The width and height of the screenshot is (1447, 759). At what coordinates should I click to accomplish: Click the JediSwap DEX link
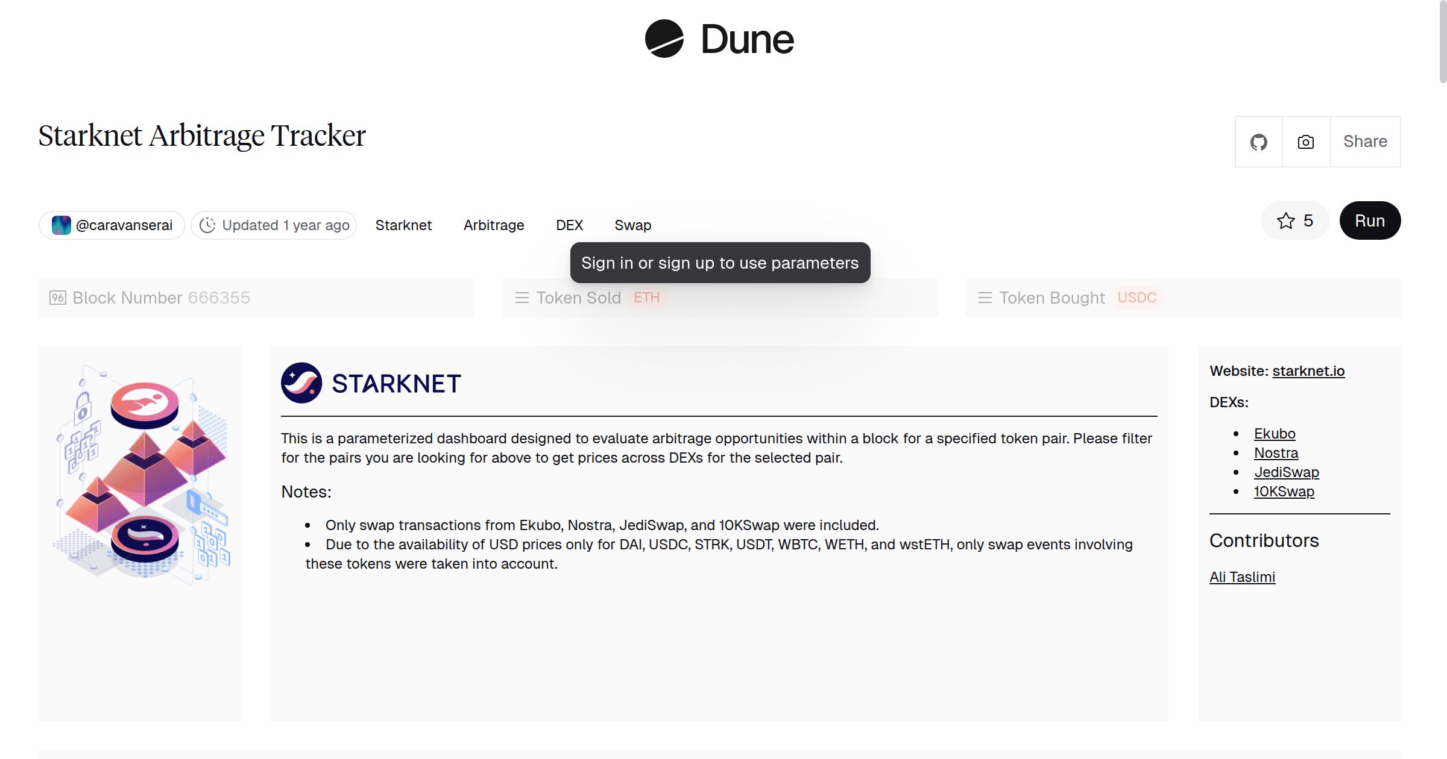[1285, 472]
